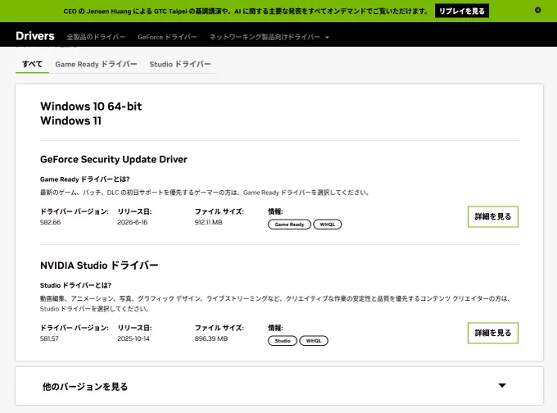
Task: Select file size 912.11 MB
Action: click(x=209, y=222)
